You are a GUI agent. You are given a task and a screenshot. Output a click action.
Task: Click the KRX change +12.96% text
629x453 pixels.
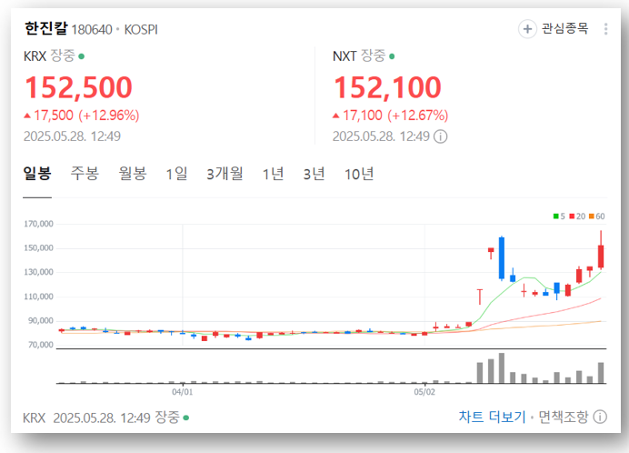109,116
